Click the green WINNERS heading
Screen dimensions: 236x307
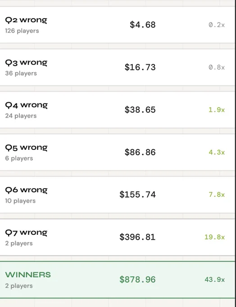pyautogui.click(x=28, y=274)
